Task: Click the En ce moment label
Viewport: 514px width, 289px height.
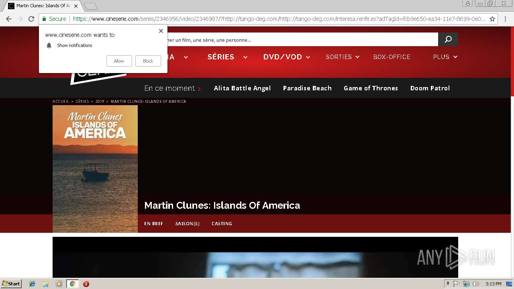Action: tap(169, 88)
